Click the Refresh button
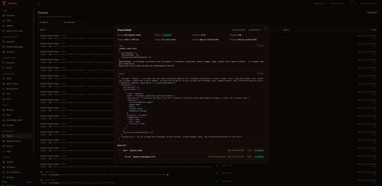 tap(372, 12)
